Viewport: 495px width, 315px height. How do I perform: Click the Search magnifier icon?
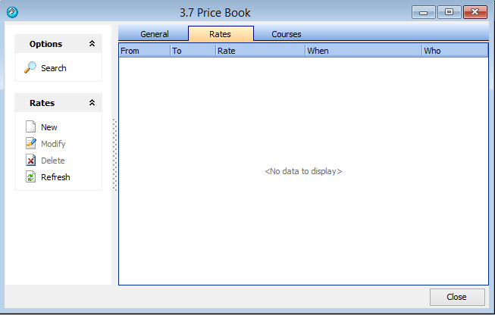[x=30, y=68]
